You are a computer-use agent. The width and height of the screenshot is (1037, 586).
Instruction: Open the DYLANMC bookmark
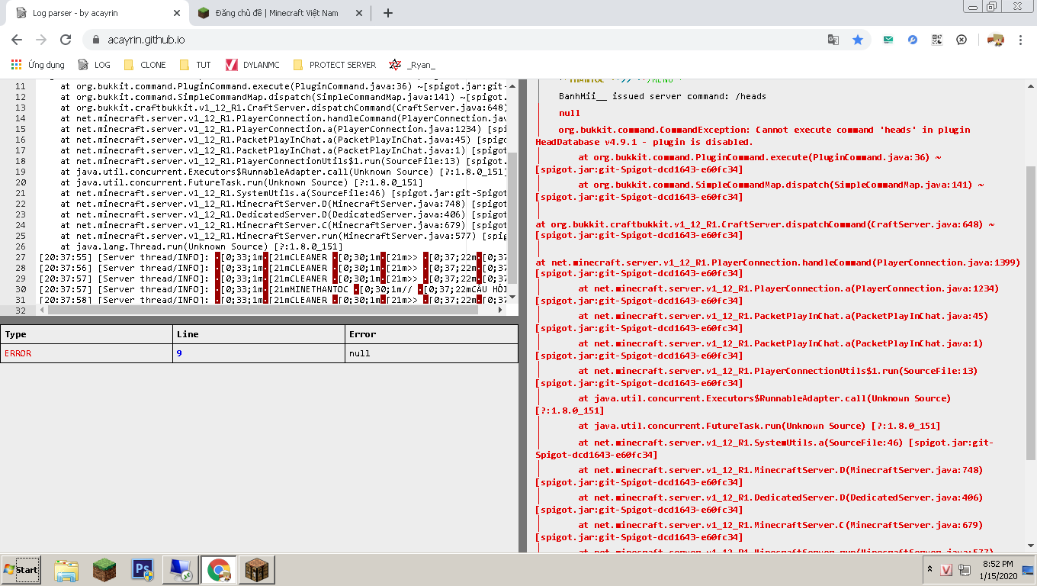[254, 65]
